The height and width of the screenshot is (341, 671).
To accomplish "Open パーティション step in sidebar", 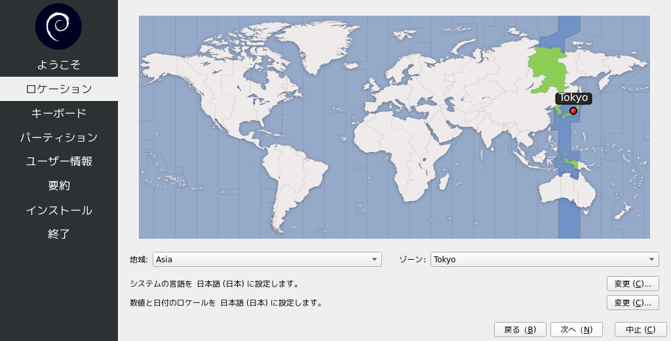I will [x=58, y=137].
